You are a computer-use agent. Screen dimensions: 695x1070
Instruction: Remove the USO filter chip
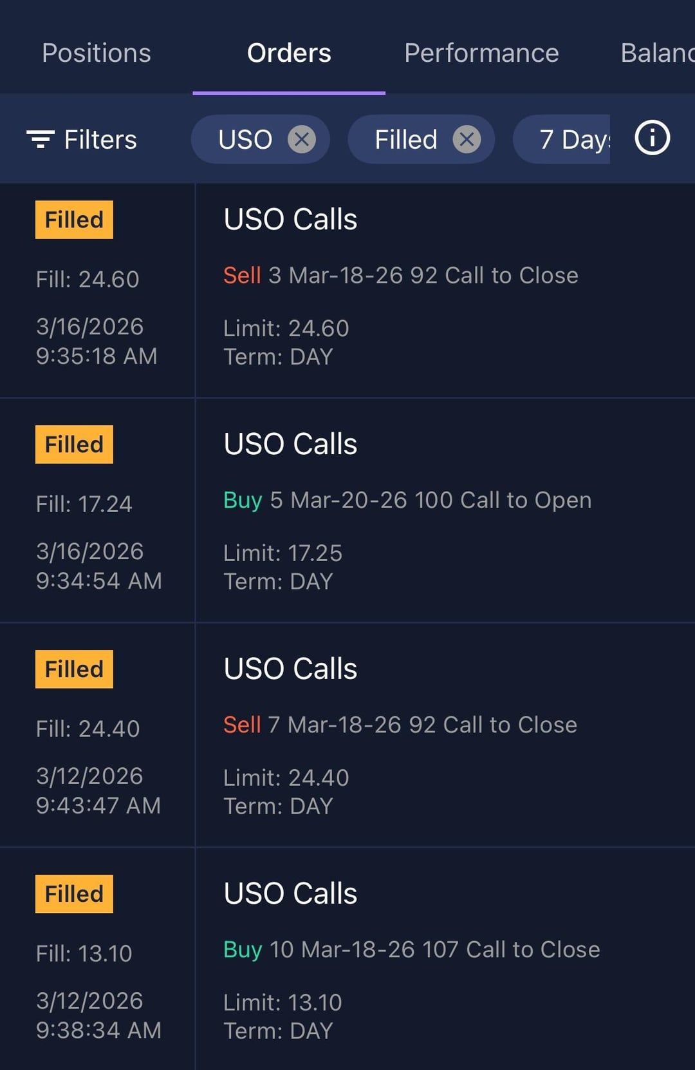[301, 139]
